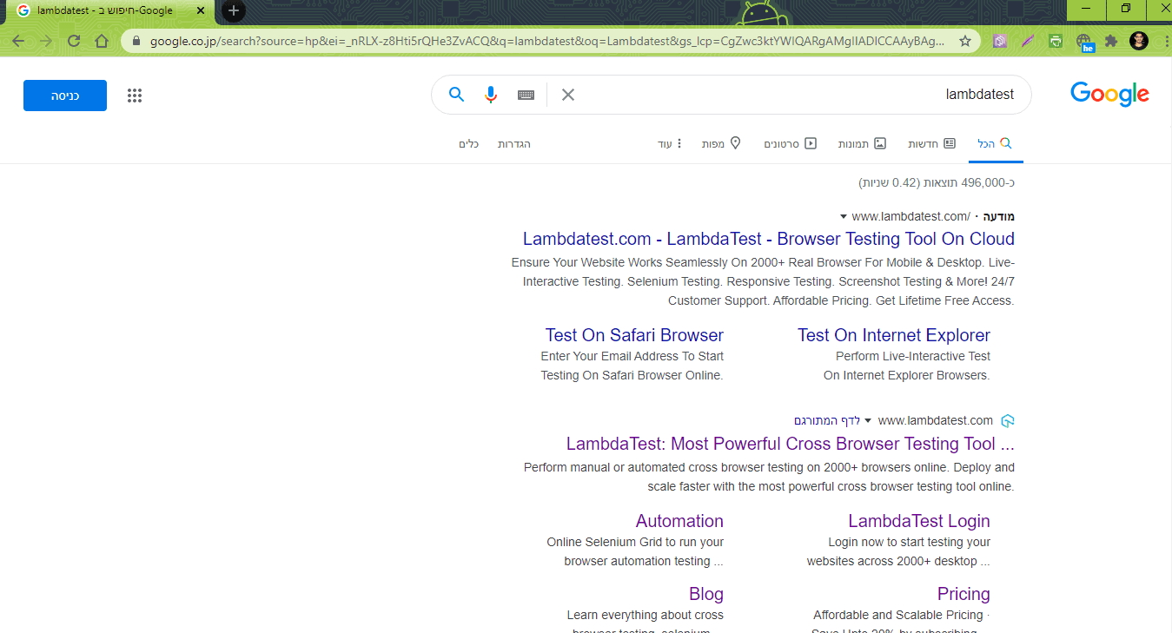Click the voice search microphone icon
This screenshot has height=633, width=1172.
click(491, 95)
